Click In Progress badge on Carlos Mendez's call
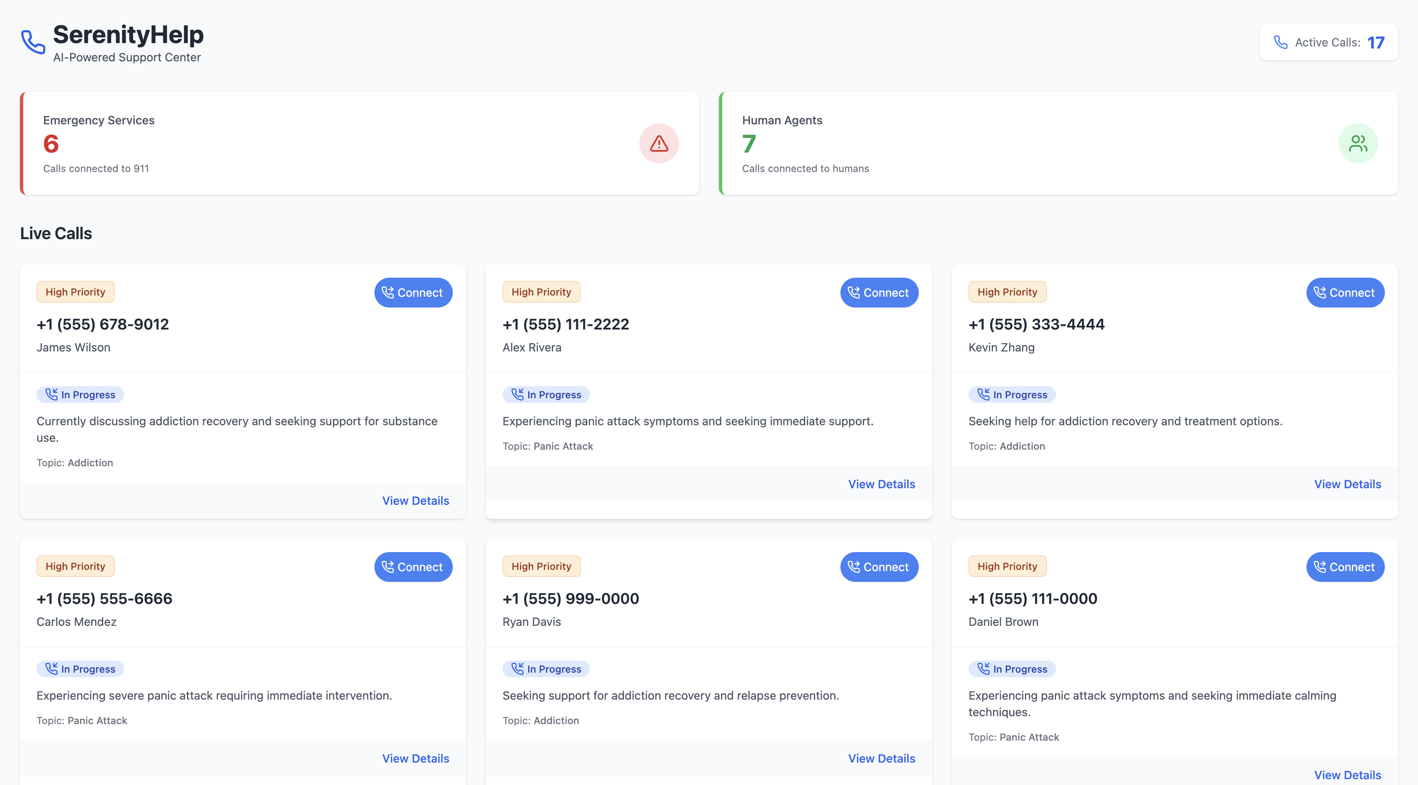This screenshot has height=785, width=1418. pyautogui.click(x=80, y=669)
